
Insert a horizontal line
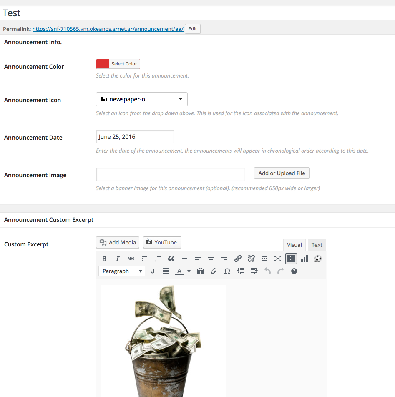[184, 259]
